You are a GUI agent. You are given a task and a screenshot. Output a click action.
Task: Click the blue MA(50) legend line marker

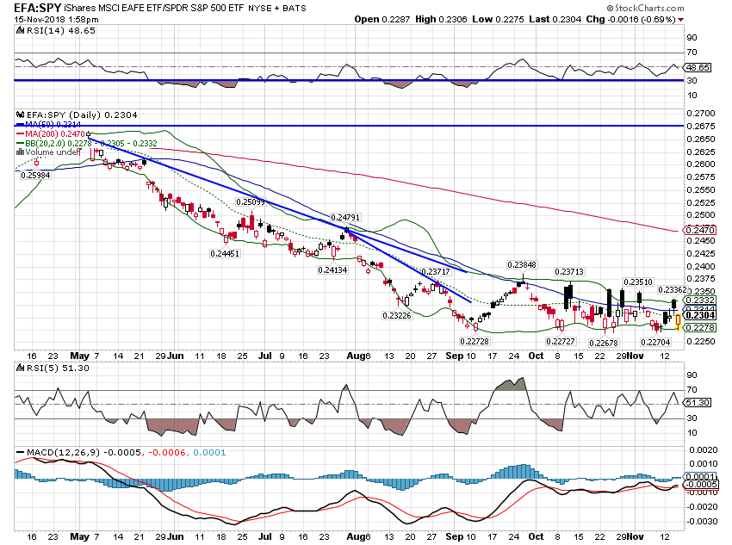click(x=20, y=125)
